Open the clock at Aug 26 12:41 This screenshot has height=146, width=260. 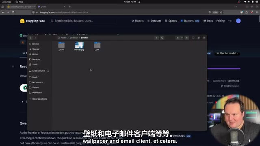(130, 2)
